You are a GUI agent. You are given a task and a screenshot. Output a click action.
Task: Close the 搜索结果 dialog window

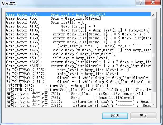coord(153,2)
